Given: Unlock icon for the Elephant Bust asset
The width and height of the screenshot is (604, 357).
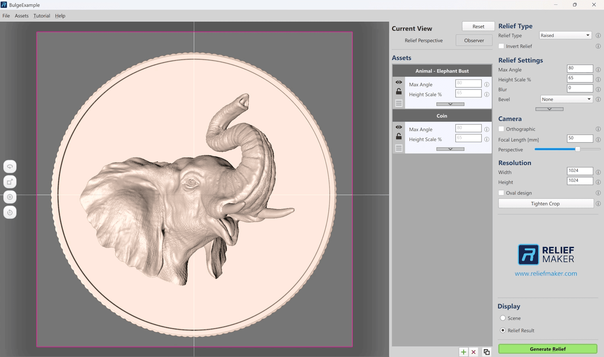Looking at the screenshot, I should click(x=399, y=92).
